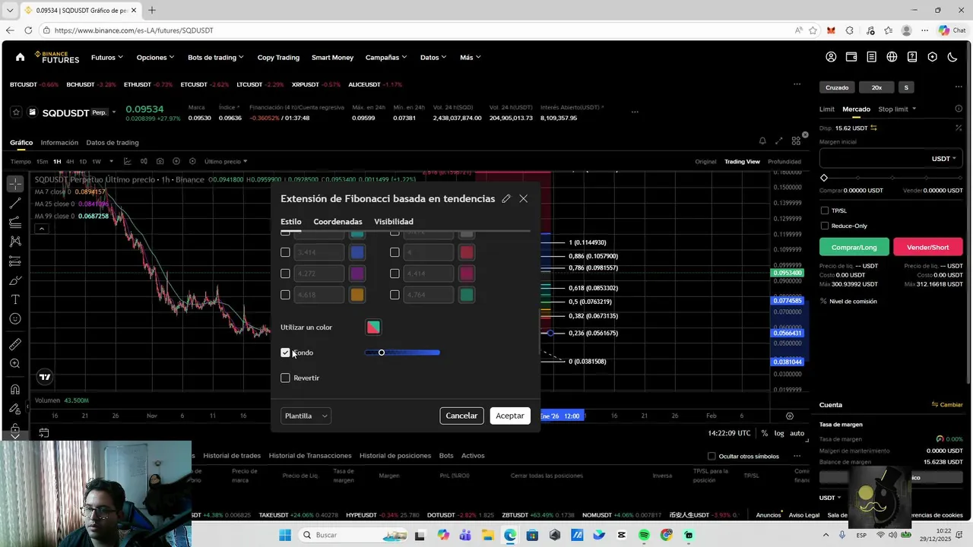Viewport: 973px width, 547px height.
Task: Enable the 4.764 level checkbox
Action: 395,295
